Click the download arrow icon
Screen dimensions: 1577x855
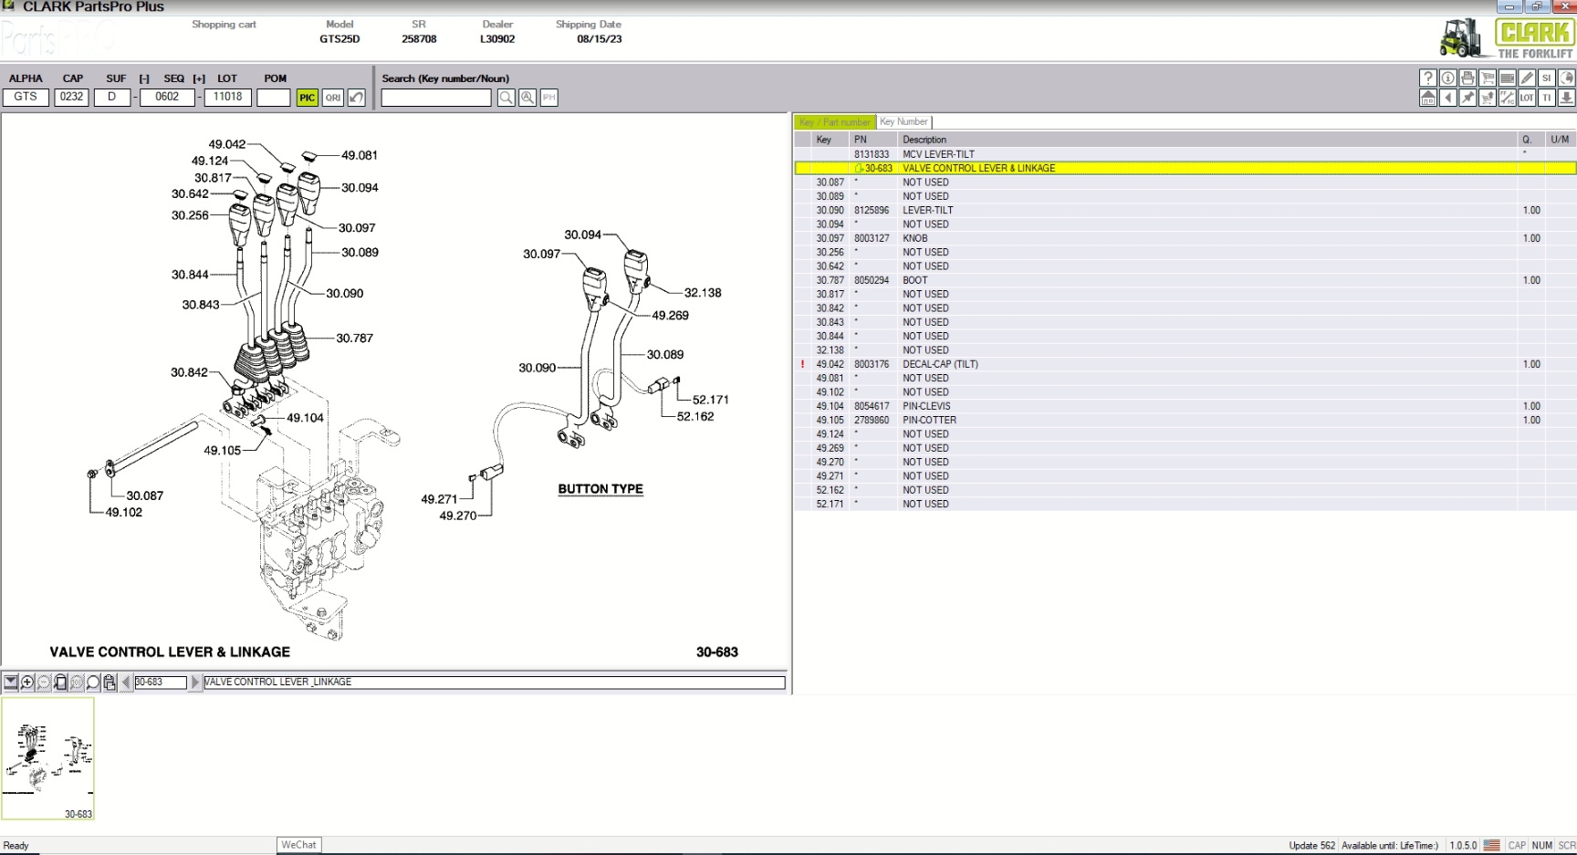point(1566,98)
